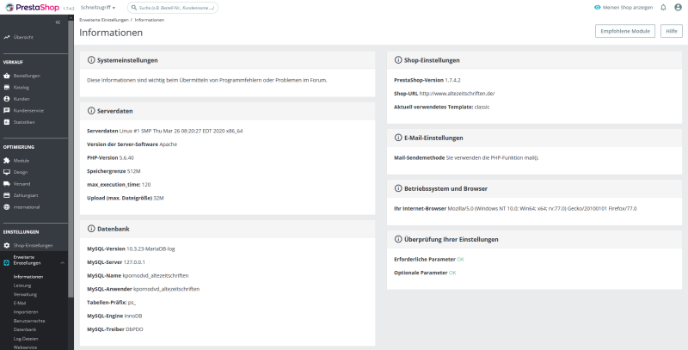The height and width of the screenshot is (350, 688).
Task: Click the Empfohlene Module button
Action: click(625, 31)
